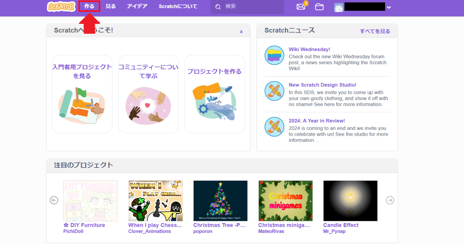Open MateoRivas' profile link

tap(271, 231)
